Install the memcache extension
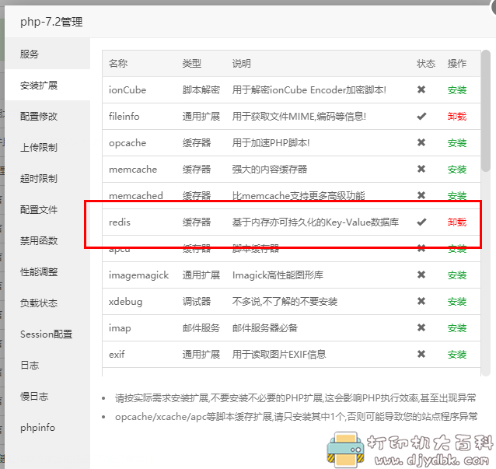 (457, 170)
